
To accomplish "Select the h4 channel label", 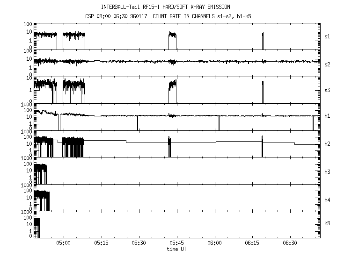I will [x=328, y=198].
